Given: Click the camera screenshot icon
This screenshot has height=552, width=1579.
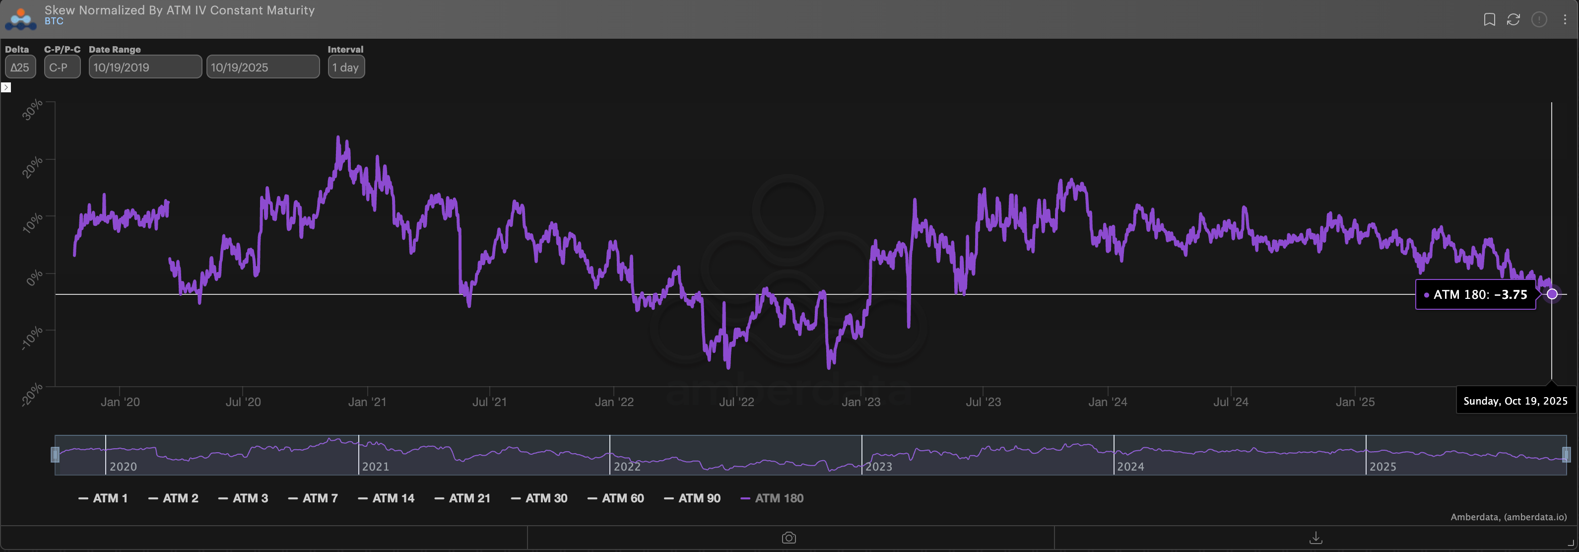Looking at the screenshot, I should tap(789, 538).
